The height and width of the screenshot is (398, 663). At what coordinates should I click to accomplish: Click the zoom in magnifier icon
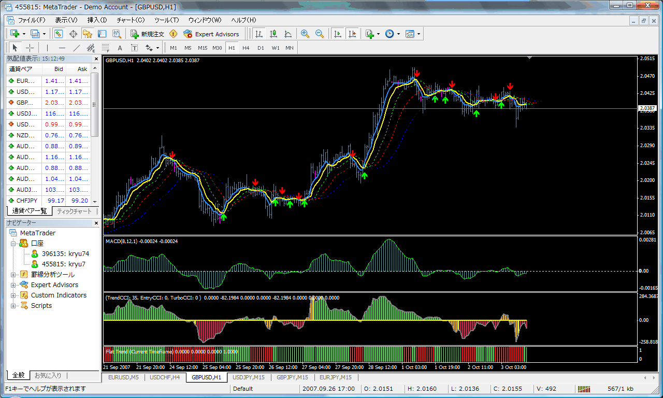point(305,34)
